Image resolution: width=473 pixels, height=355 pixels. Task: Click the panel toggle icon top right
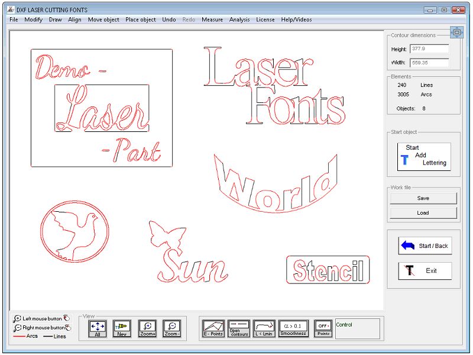(x=456, y=32)
